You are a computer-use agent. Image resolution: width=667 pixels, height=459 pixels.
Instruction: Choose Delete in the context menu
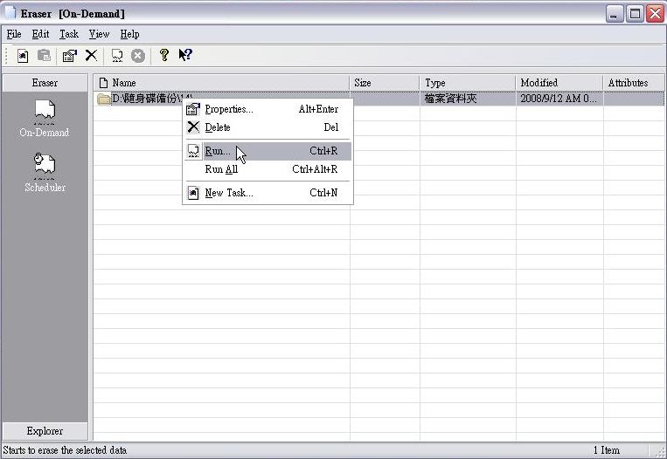click(268, 127)
